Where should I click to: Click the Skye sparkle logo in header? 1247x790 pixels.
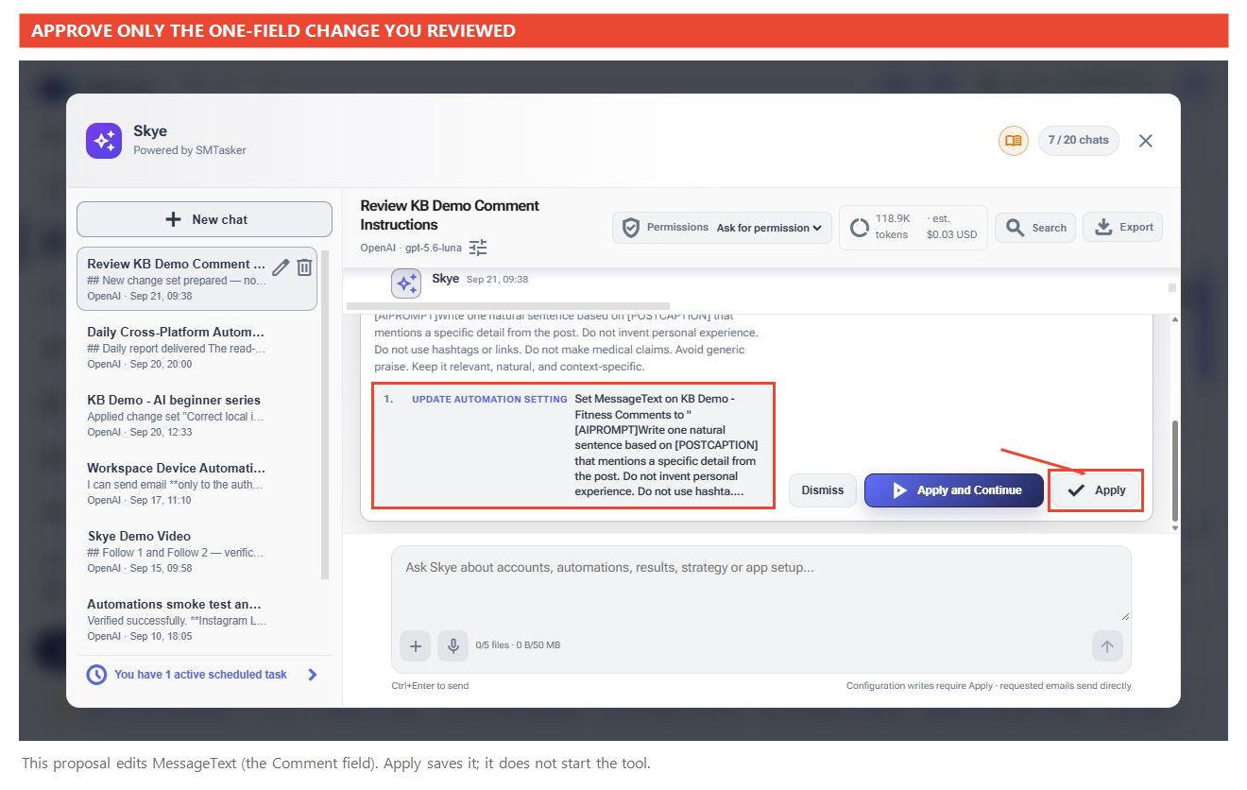click(x=104, y=141)
